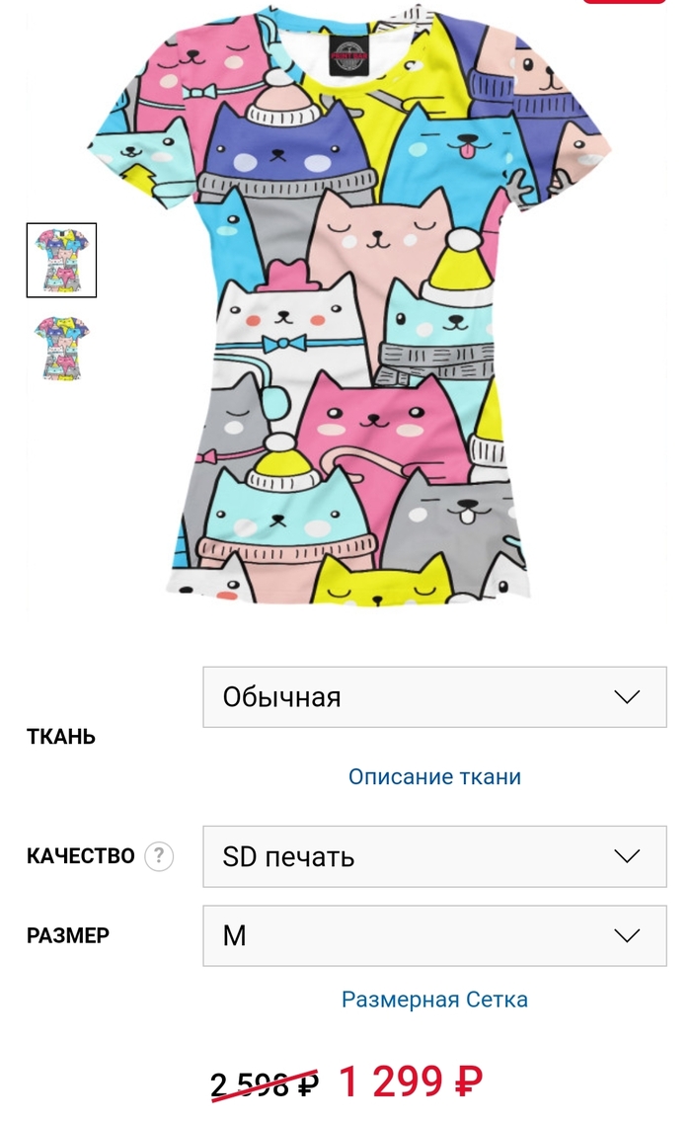Open the ТКАНЬ dropdown showing Обычная
This screenshot has width=691, height=1122.
click(x=435, y=697)
